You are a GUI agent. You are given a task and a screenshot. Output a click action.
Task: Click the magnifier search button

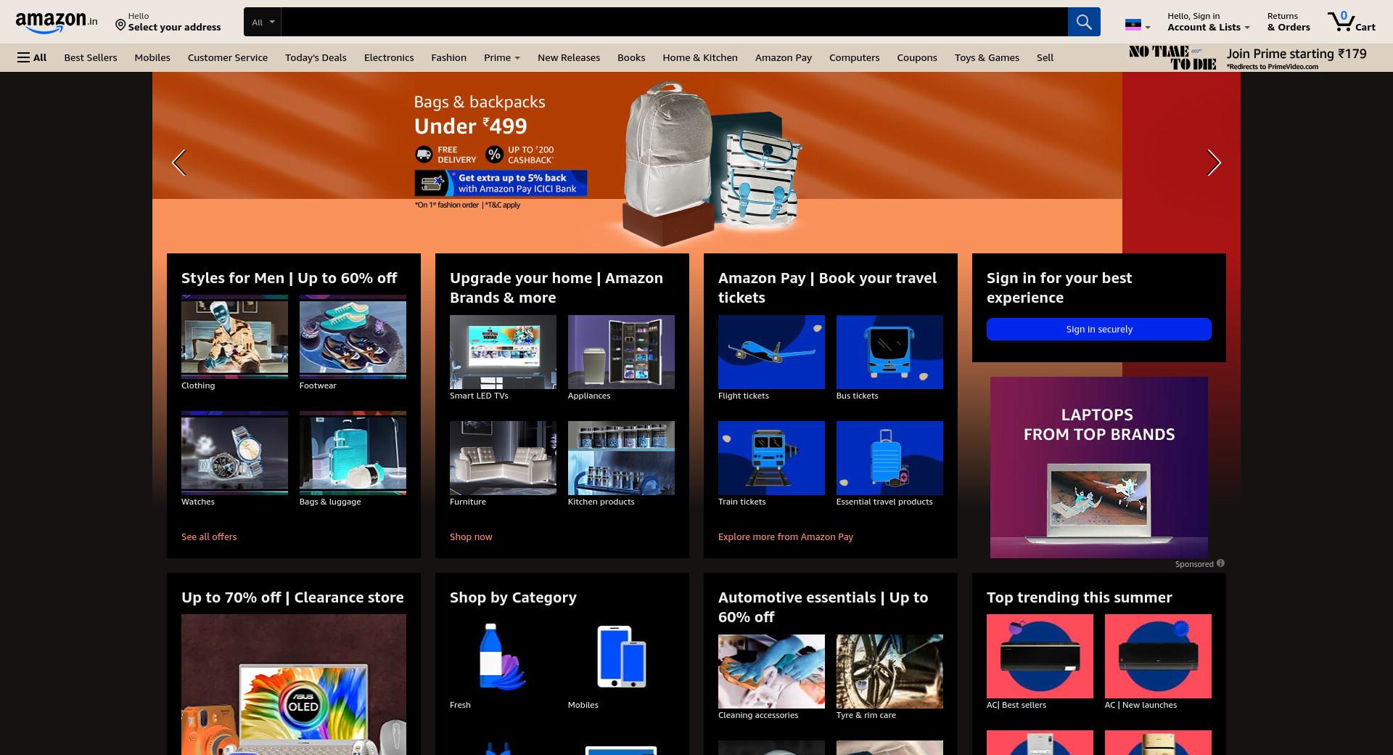pos(1084,22)
